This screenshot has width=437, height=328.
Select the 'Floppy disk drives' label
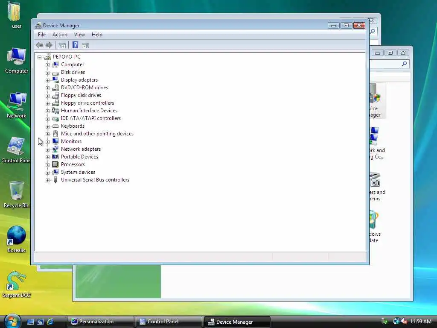(x=81, y=95)
